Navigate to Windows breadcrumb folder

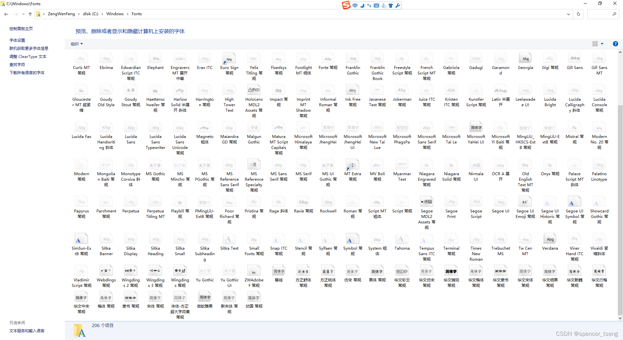115,14
